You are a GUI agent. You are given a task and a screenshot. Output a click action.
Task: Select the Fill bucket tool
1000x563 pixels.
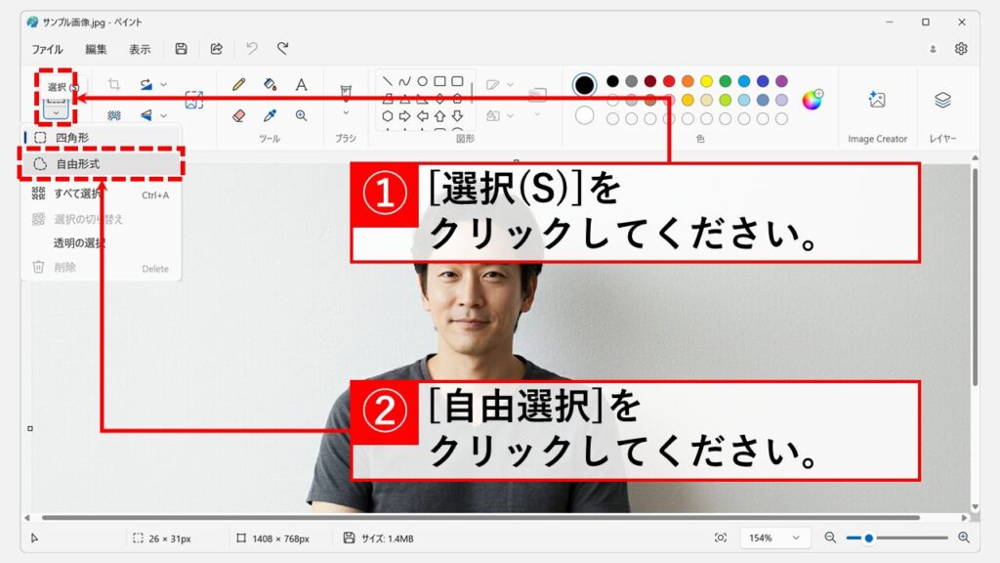click(271, 85)
